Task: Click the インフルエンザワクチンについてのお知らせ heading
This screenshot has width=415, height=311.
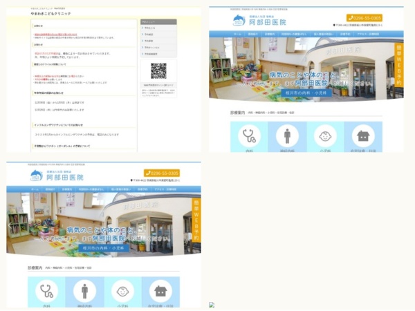Action: pos(58,125)
